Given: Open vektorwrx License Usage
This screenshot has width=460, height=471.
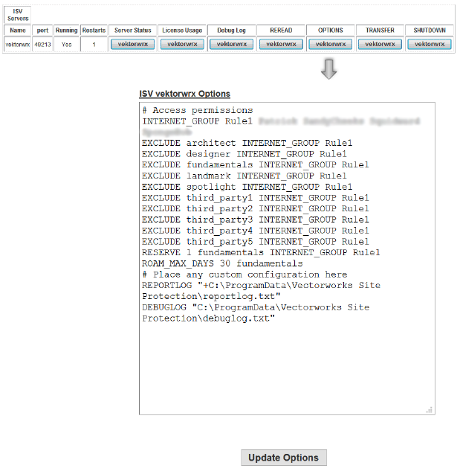Looking at the screenshot, I should pos(182,44).
